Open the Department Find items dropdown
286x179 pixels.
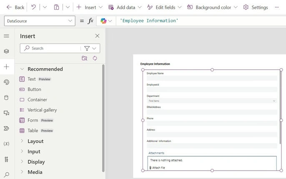pyautogui.click(x=212, y=101)
